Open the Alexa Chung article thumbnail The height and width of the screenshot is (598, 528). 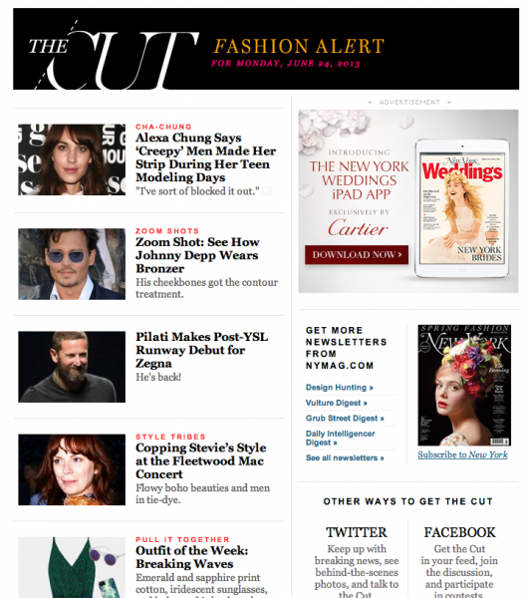(72, 159)
